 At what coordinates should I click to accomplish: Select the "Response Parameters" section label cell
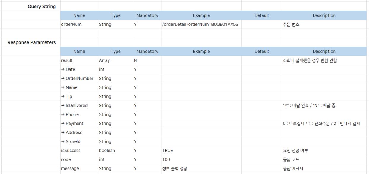pyautogui.click(x=32, y=42)
